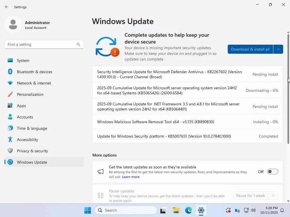This screenshot has width=290, height=217.
Task: Open the notifications bell icon
Action: pos(282,210)
